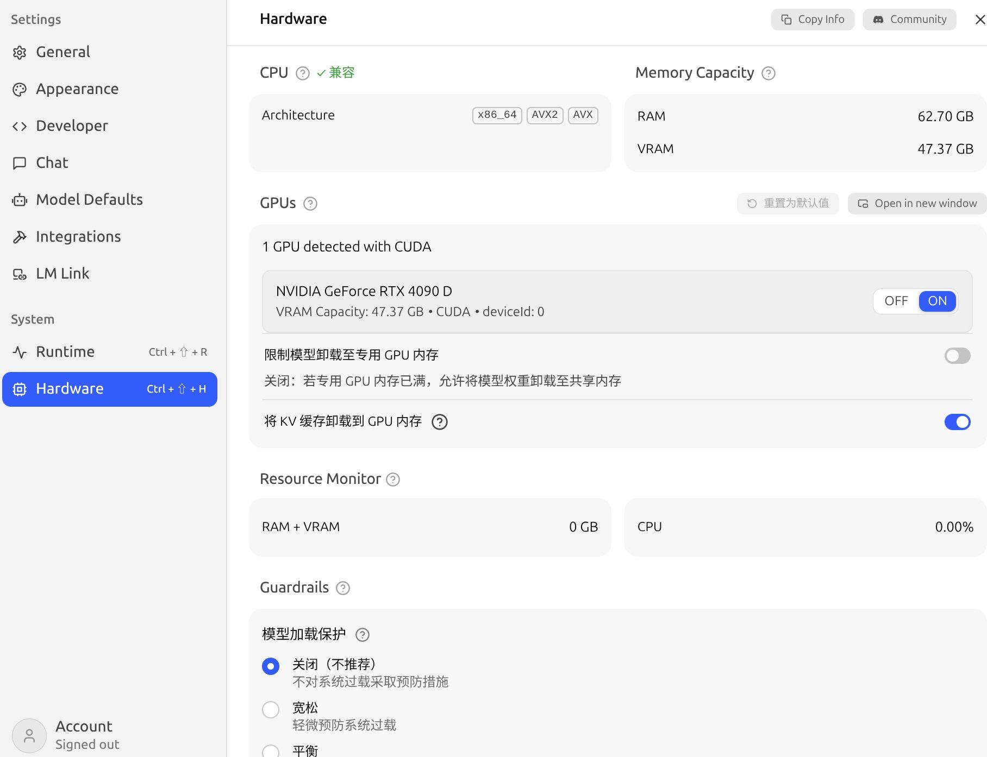This screenshot has height=757, width=987.
Task: Click the AVX architecture tag
Action: (x=583, y=115)
